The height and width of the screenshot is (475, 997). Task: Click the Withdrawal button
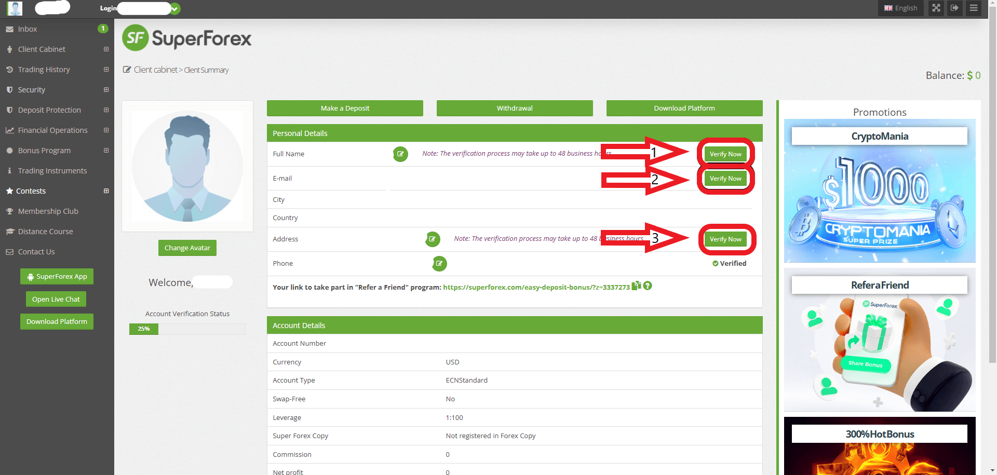(515, 108)
